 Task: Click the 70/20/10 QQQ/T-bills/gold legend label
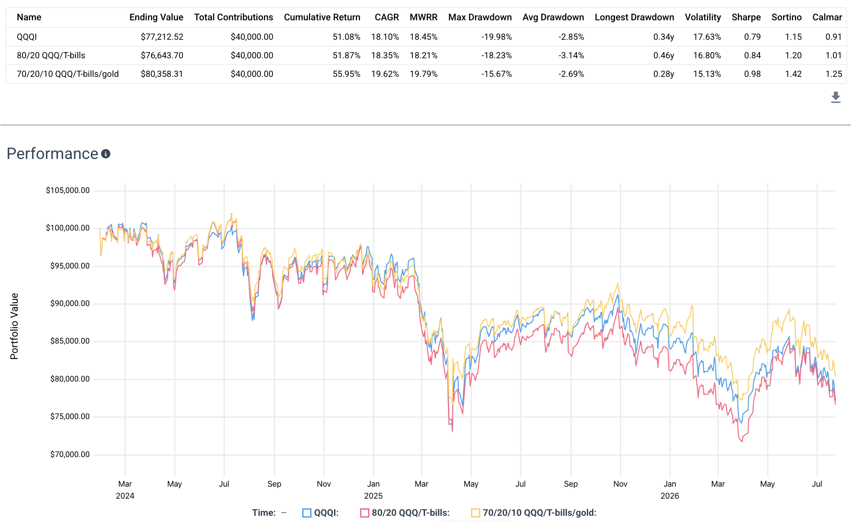[x=539, y=513]
